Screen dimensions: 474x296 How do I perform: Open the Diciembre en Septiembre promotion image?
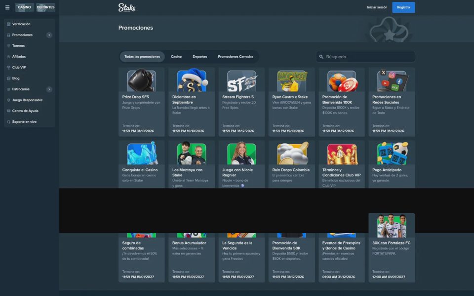tap(192, 80)
